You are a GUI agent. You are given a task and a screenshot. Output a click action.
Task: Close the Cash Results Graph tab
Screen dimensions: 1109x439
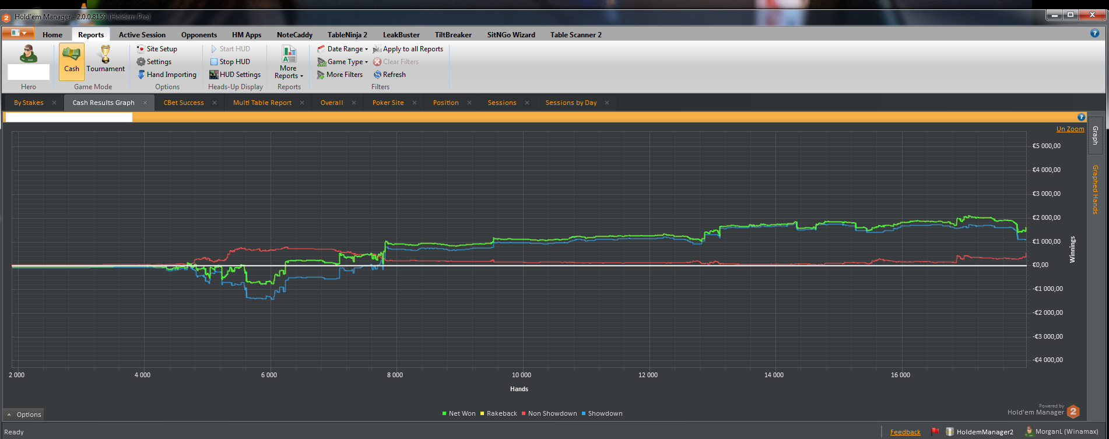pyautogui.click(x=145, y=103)
